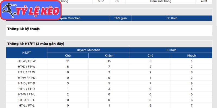Select Bayern Munchen Chủ sub-header
This screenshot has height=108, width=217.
(x=68, y=56)
